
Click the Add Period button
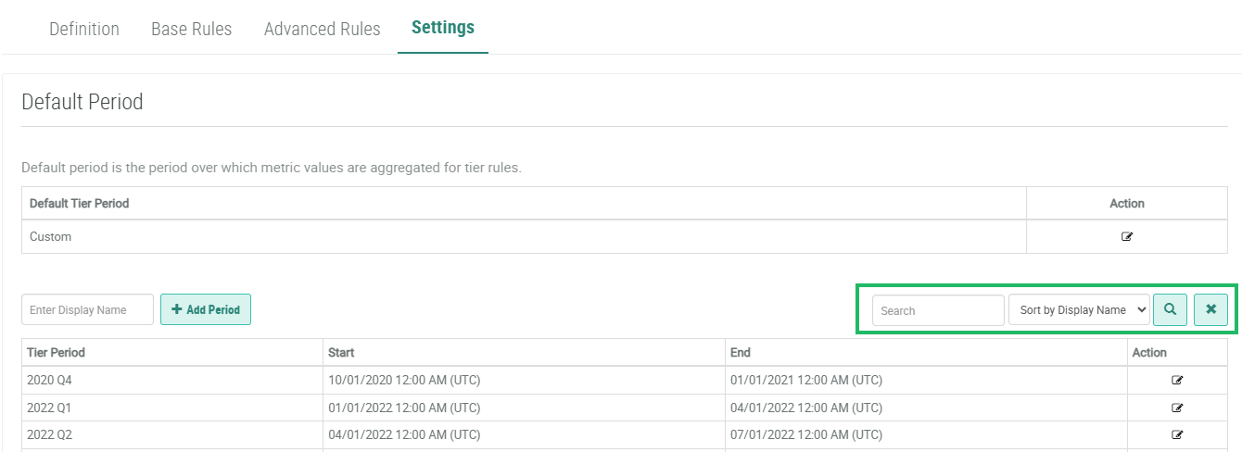coord(206,310)
